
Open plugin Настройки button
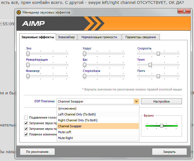pos(161,101)
